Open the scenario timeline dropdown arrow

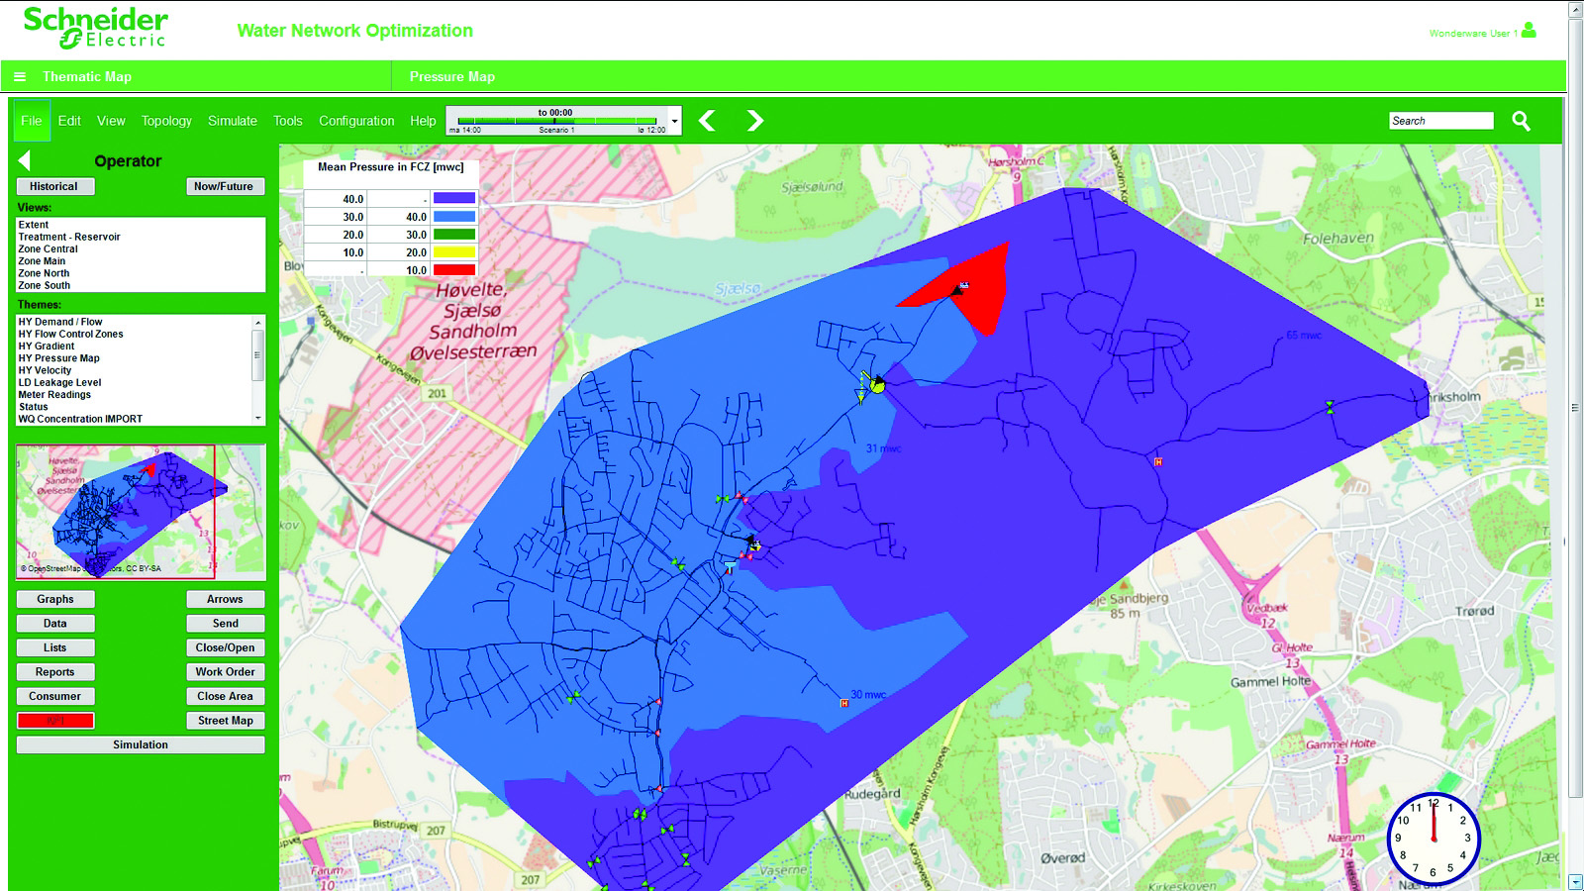click(x=674, y=121)
